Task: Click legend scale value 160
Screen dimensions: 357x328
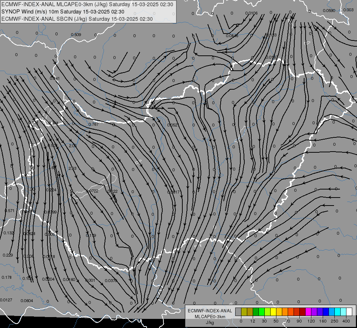Action: (x=323, y=321)
